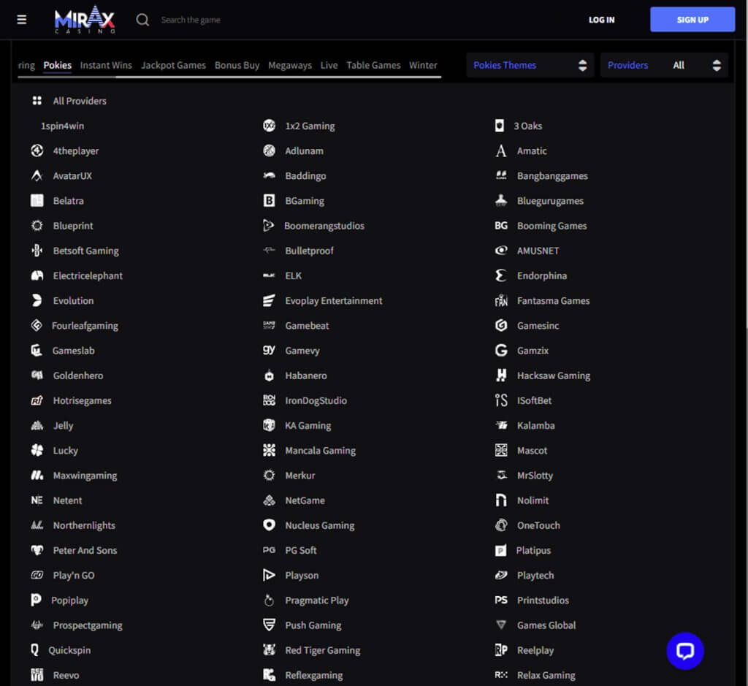This screenshot has width=748, height=686.
Task: Open the Live tab
Action: click(x=329, y=65)
